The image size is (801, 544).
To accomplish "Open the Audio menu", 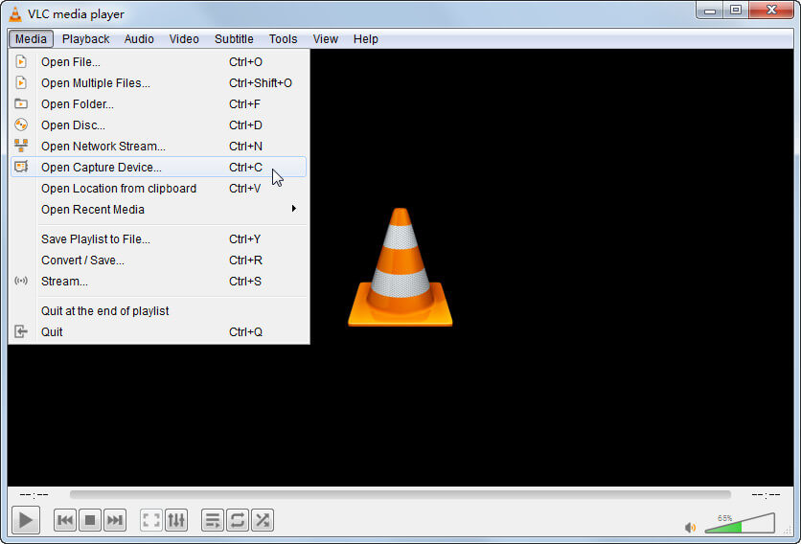I will pos(139,39).
